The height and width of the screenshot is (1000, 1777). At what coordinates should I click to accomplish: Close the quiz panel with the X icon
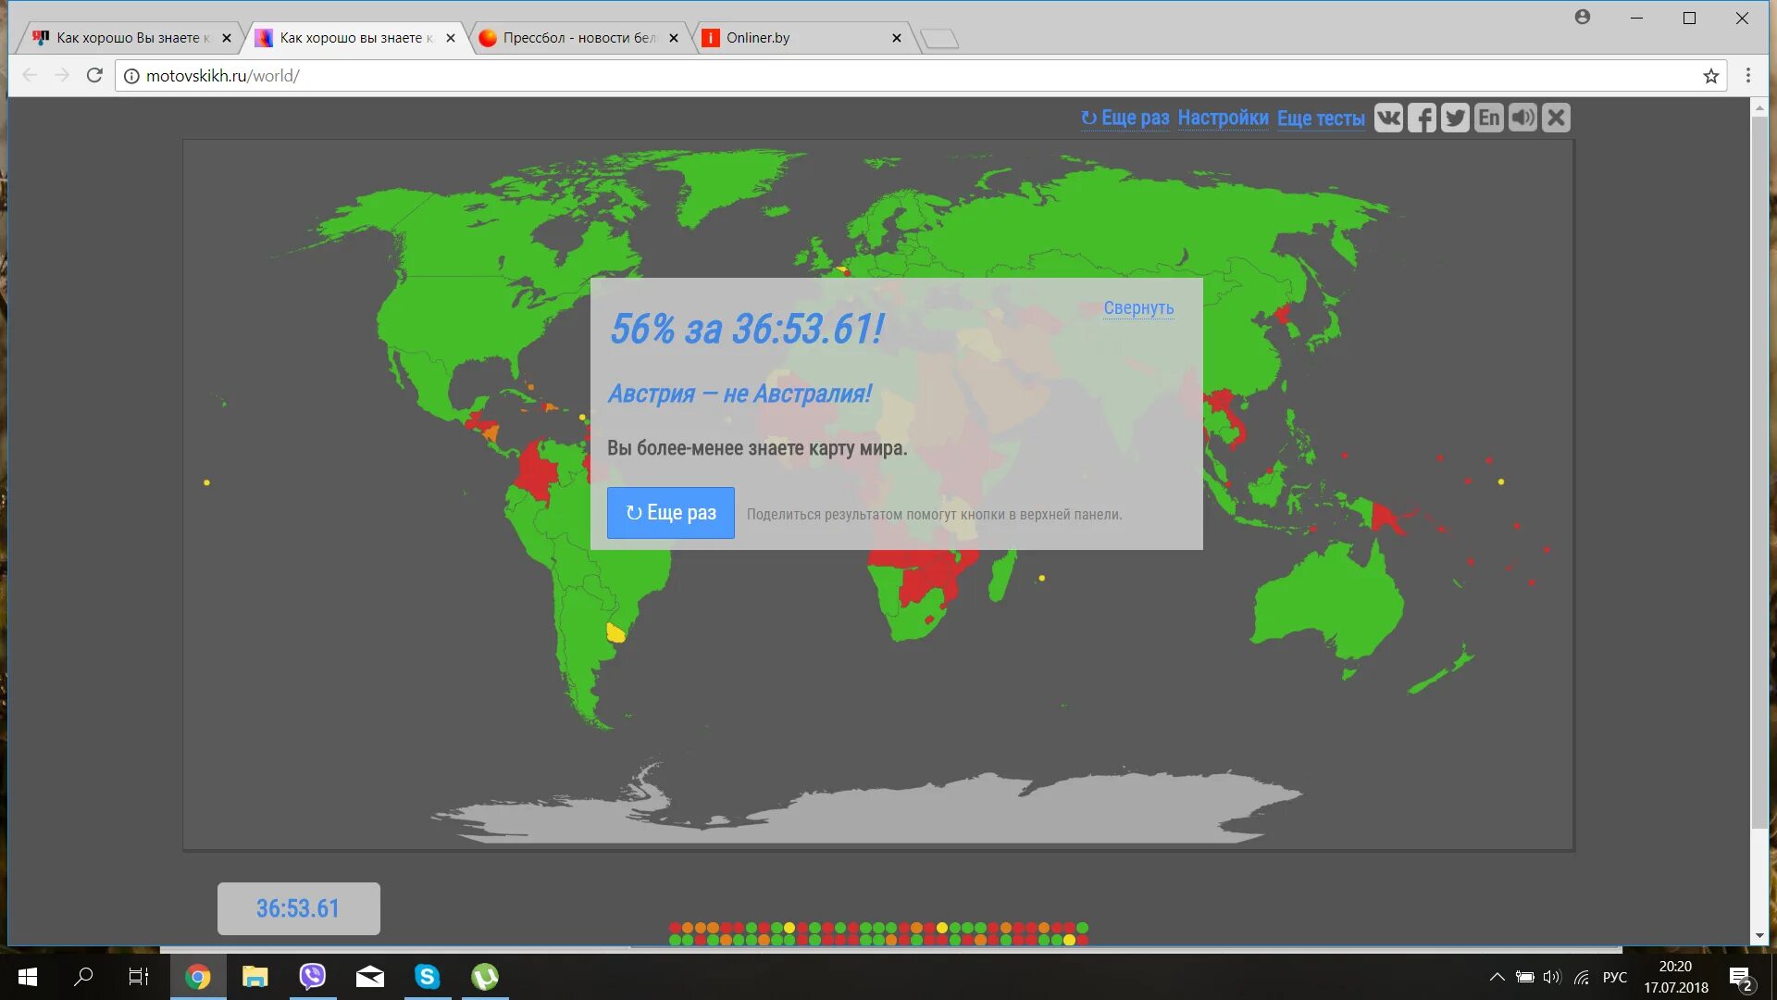point(1556,118)
